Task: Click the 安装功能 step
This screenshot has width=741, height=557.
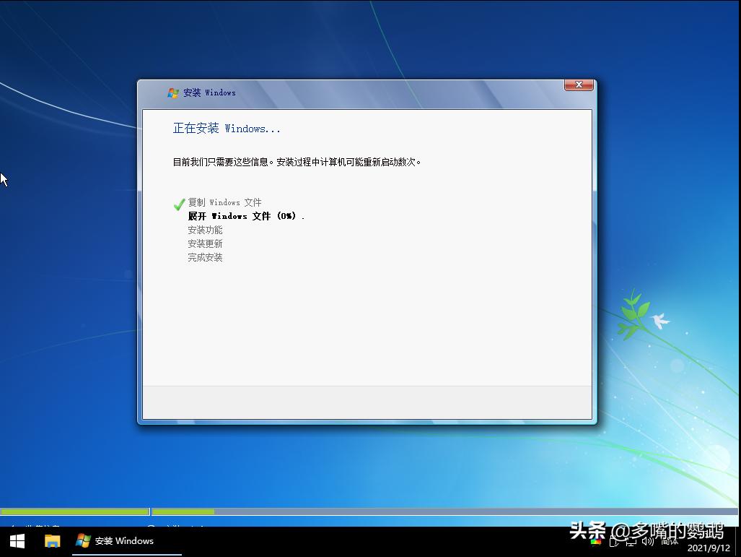Action: [x=205, y=230]
